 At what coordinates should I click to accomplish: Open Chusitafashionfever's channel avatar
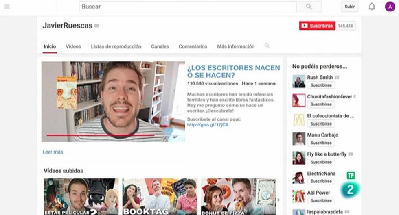[x=298, y=100]
